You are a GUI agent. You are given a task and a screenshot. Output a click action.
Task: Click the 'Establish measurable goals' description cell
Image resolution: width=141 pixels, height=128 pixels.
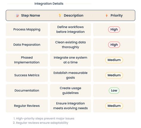coord(70,75)
